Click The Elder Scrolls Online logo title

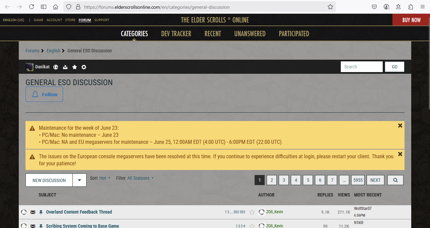215,20
